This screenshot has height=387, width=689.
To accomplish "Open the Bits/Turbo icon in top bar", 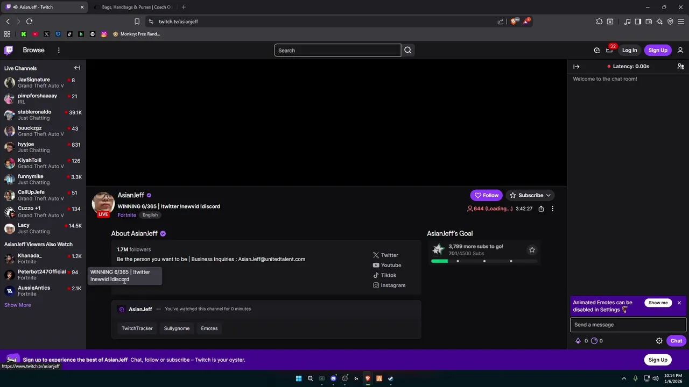I will pos(597,50).
